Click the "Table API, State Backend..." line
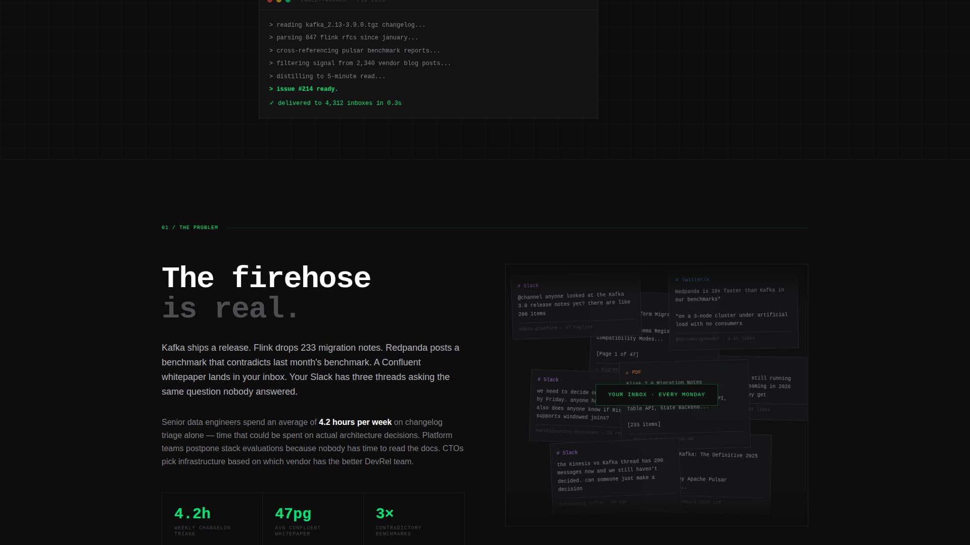 coord(667,408)
